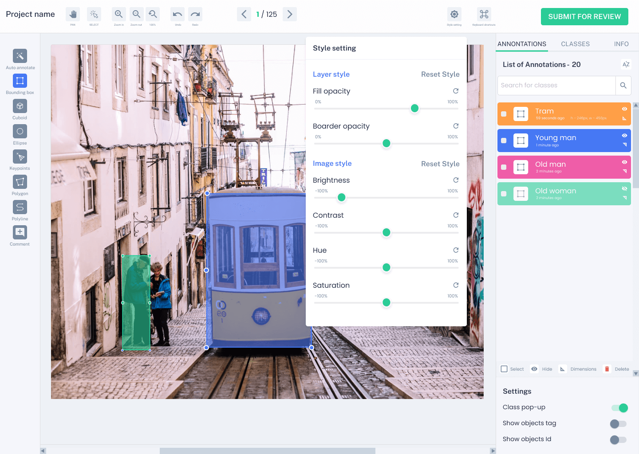
Task: Hide the Old man annotation eye
Action: [x=624, y=162]
